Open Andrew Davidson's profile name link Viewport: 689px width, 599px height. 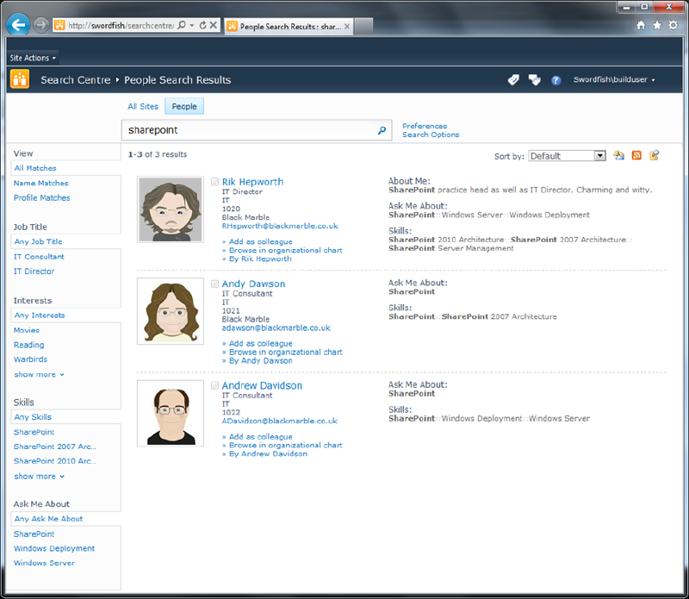(262, 386)
